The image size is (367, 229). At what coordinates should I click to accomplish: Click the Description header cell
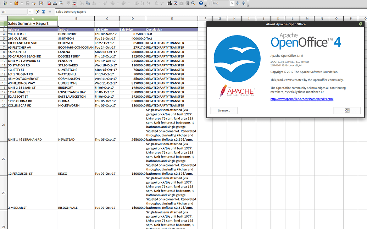tap(172, 29)
